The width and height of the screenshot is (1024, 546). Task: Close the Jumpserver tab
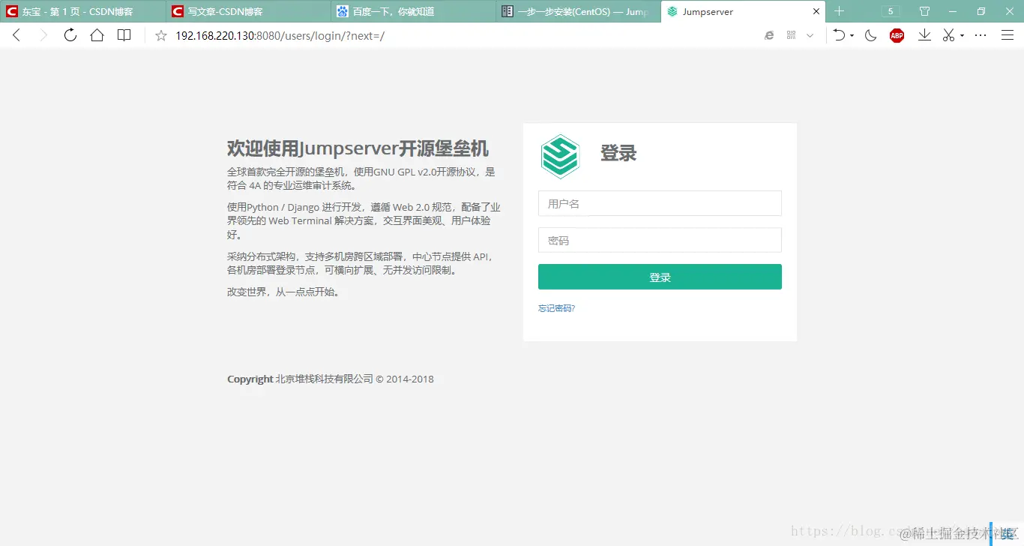816,11
